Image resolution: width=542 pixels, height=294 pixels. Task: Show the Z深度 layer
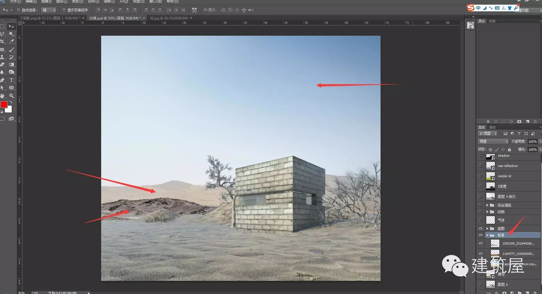[480, 186]
